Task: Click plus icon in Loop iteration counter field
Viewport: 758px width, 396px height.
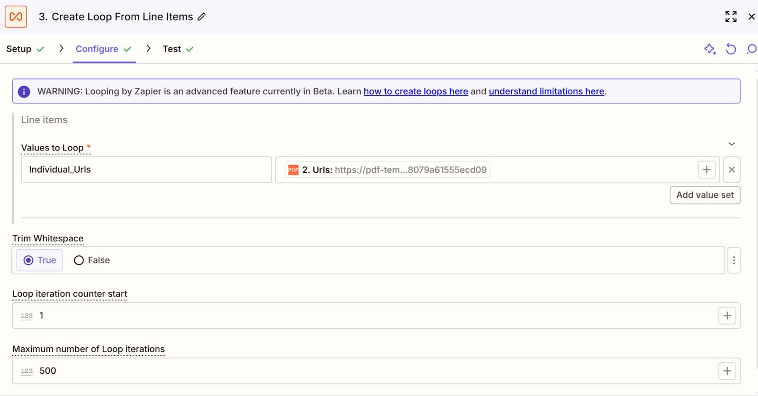Action: tap(727, 316)
